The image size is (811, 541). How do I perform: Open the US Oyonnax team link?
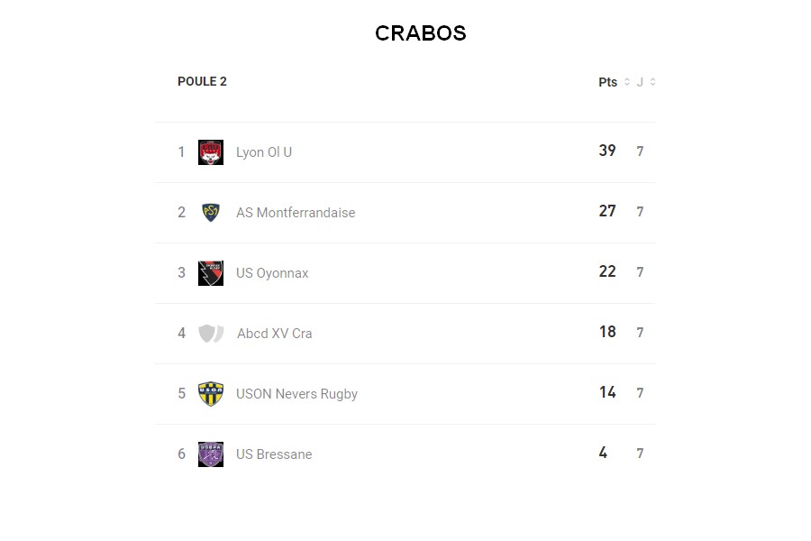tap(272, 273)
